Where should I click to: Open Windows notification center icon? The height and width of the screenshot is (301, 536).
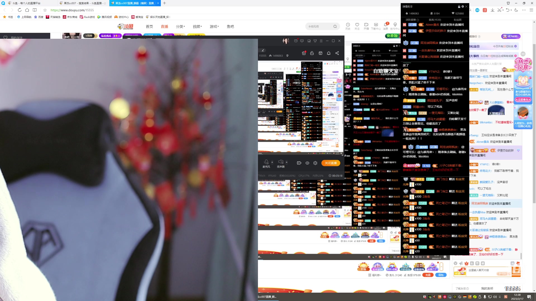click(529, 297)
